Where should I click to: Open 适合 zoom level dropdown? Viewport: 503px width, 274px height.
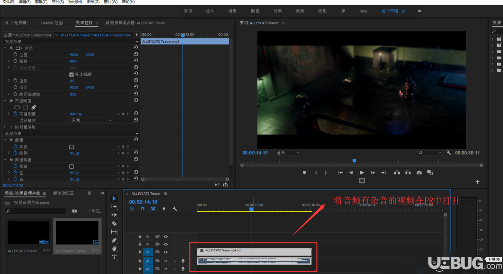287,153
